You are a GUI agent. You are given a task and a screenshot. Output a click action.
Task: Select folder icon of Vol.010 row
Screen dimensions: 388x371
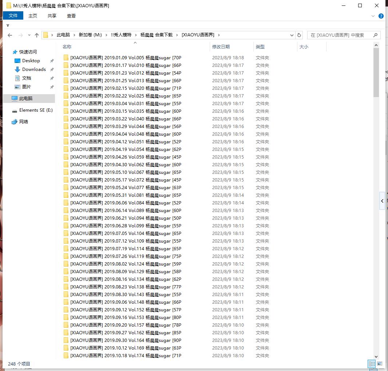66,65
